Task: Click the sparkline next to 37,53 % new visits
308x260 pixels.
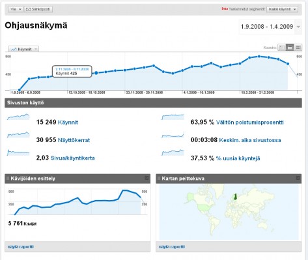Action: [173, 152]
